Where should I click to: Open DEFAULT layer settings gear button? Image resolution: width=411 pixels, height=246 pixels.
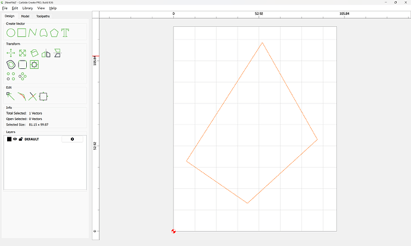(72, 139)
